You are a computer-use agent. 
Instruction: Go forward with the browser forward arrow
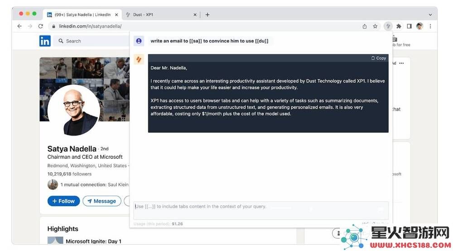tap(30, 26)
